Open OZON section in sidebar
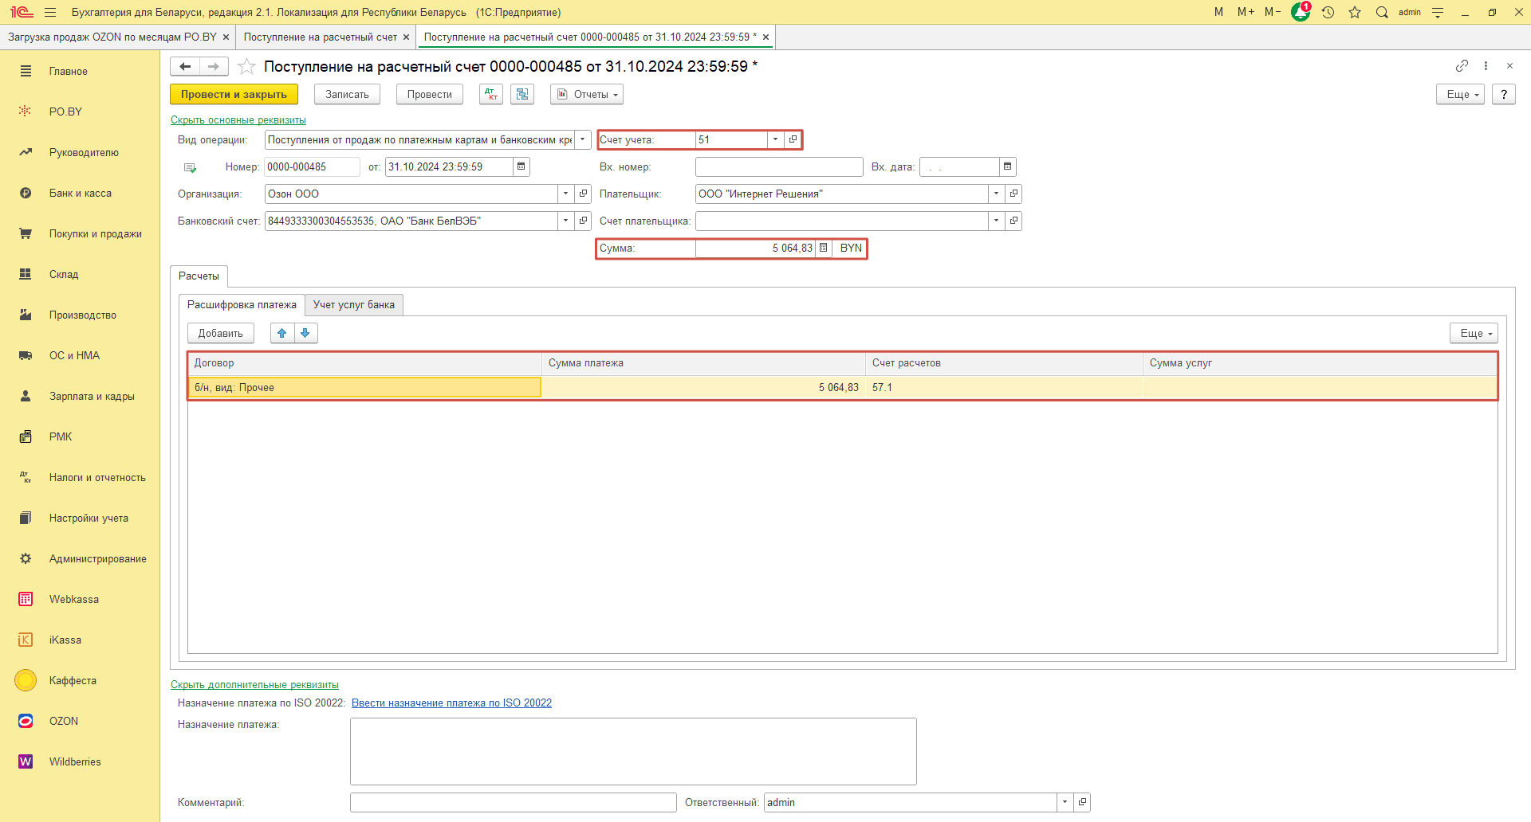This screenshot has height=822, width=1531. pos(80,721)
